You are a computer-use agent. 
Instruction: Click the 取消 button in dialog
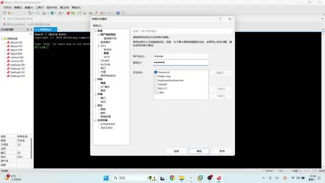coord(222,151)
